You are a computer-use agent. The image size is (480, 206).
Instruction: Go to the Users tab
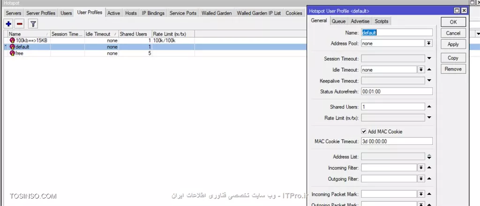[x=66, y=13]
